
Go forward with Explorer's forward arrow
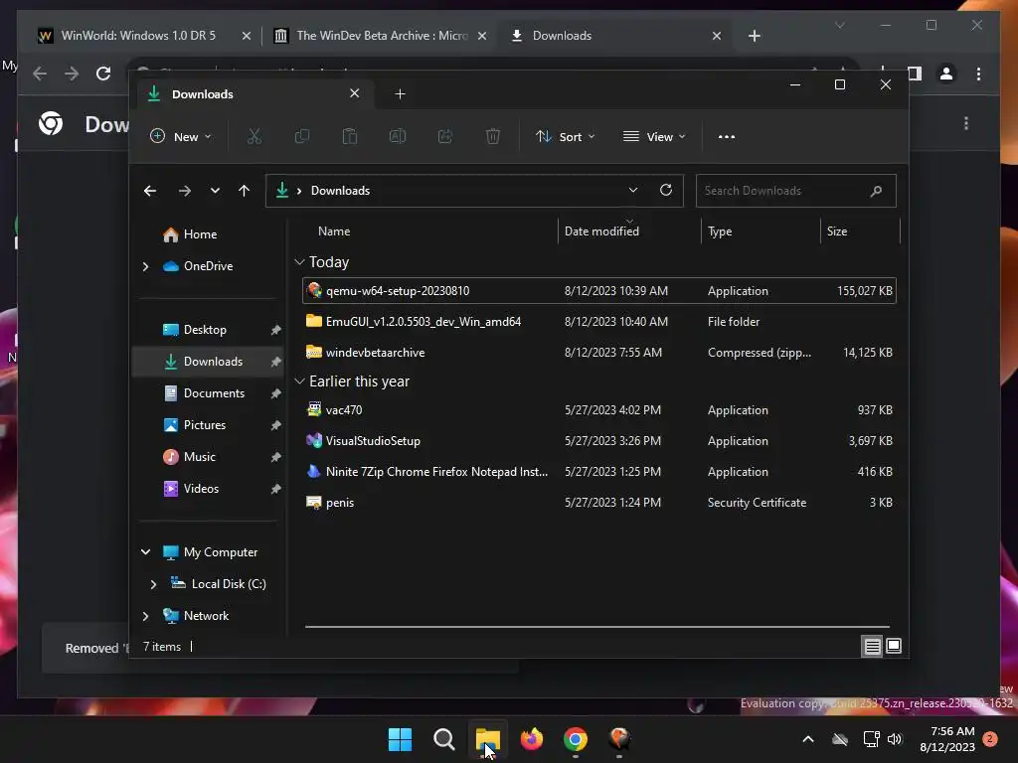click(184, 191)
